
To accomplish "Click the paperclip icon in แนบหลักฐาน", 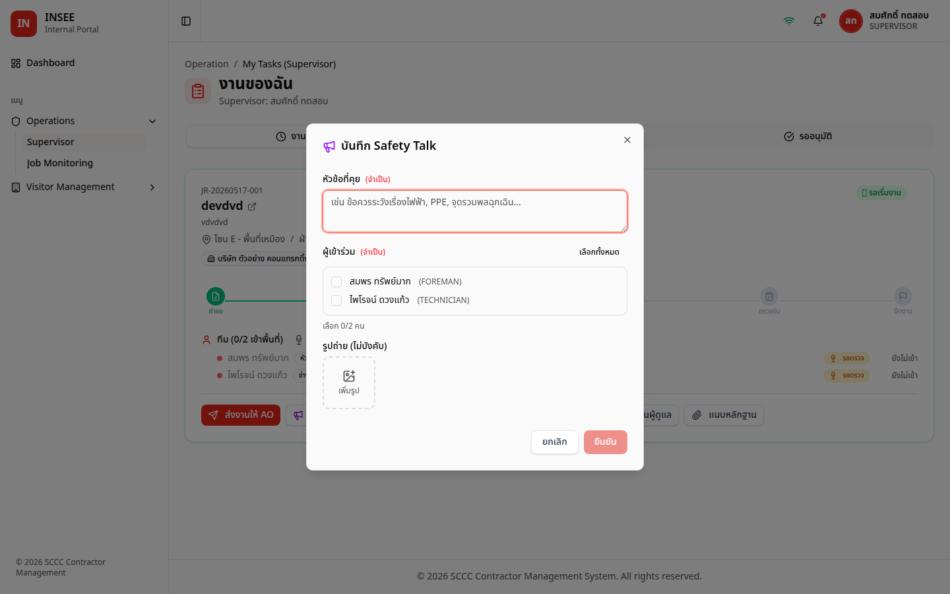I will [x=697, y=415].
